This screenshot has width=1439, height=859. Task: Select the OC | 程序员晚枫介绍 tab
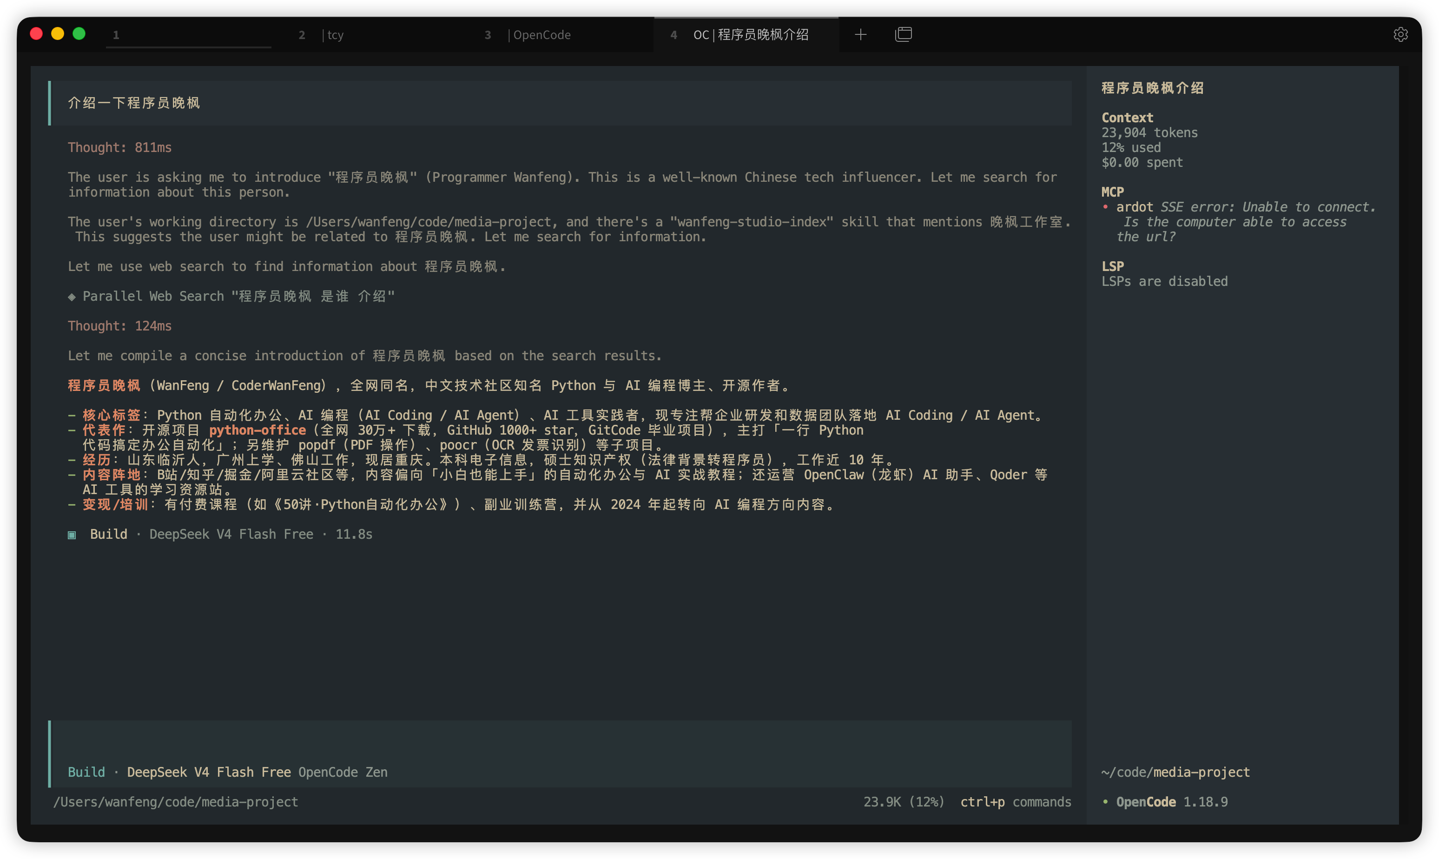746,35
